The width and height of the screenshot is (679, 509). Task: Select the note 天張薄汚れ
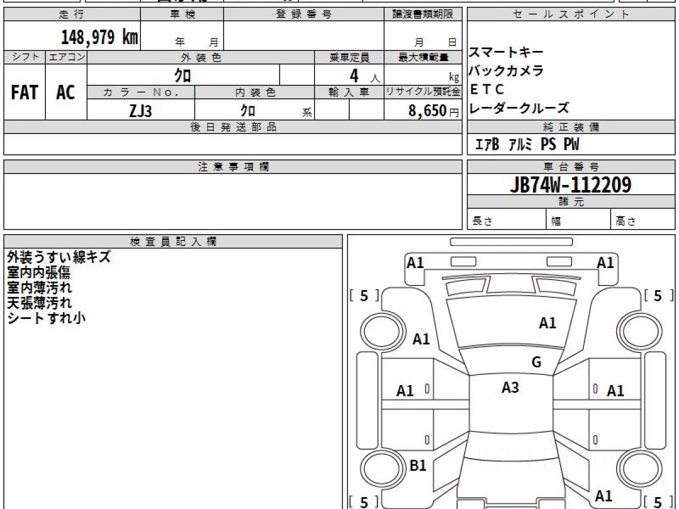[40, 303]
